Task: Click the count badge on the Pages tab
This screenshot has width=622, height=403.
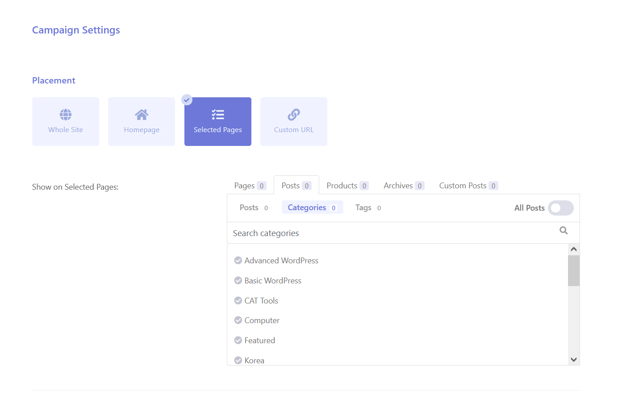Action: [262, 186]
